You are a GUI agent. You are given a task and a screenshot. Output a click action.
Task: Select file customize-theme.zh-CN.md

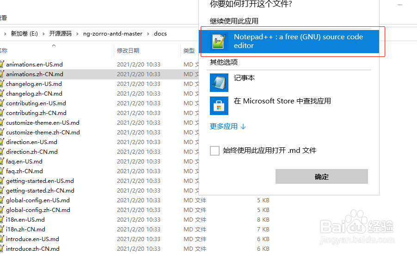click(43, 133)
